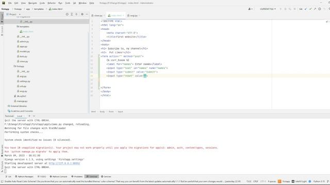Open the Services tool window
This screenshot has width=330, height=185.
106,177
